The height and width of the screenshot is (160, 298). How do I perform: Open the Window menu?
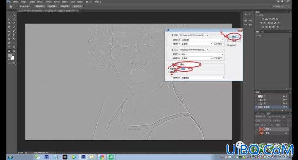(89, 2)
